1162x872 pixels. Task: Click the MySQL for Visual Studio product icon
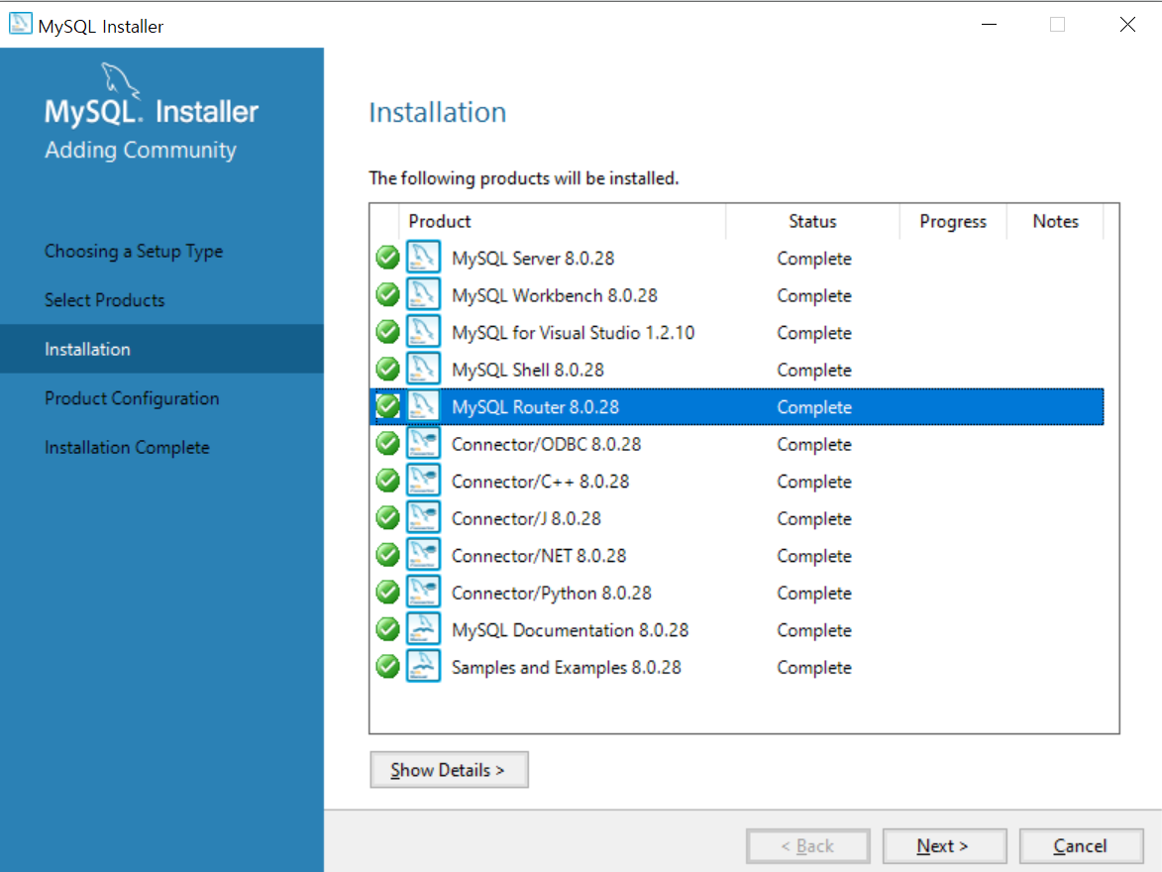pos(423,331)
